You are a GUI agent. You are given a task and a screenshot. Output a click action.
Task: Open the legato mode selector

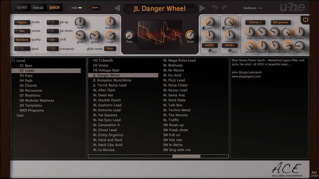click(x=22, y=22)
